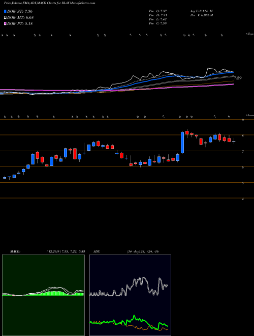Click the price axis label 7

pyautogui.click(x=243, y=152)
